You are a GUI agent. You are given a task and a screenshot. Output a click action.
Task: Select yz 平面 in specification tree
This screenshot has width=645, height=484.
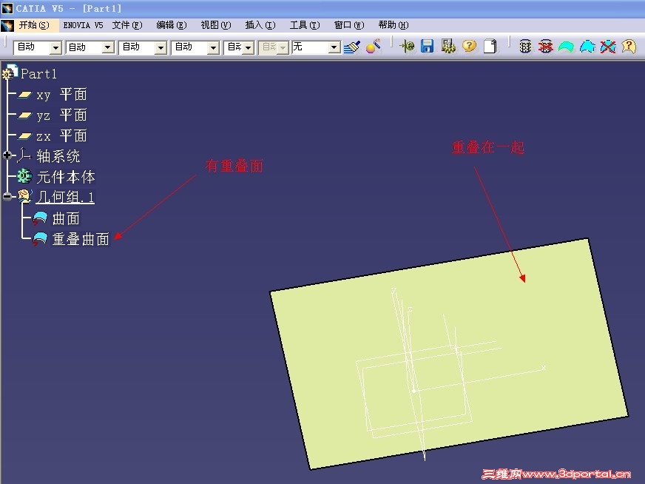(61, 115)
